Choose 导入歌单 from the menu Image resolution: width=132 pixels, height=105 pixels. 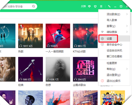tap(114, 20)
